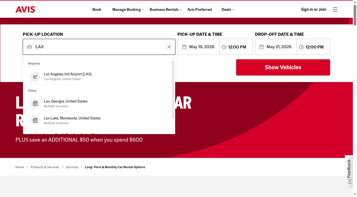Click inside the LAX pick-up location field

[99, 47]
